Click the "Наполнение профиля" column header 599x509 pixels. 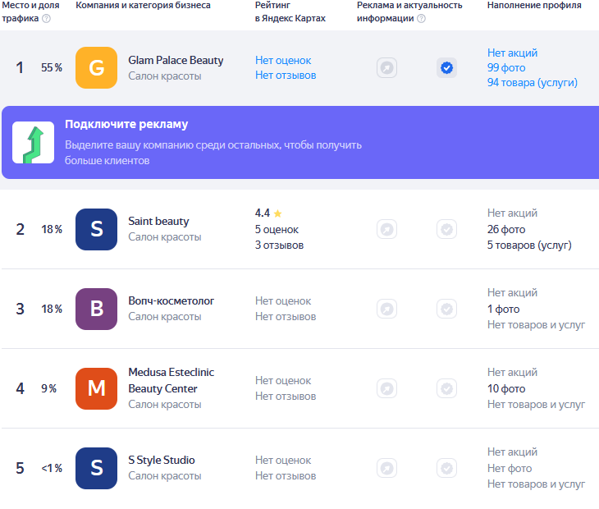534,6
